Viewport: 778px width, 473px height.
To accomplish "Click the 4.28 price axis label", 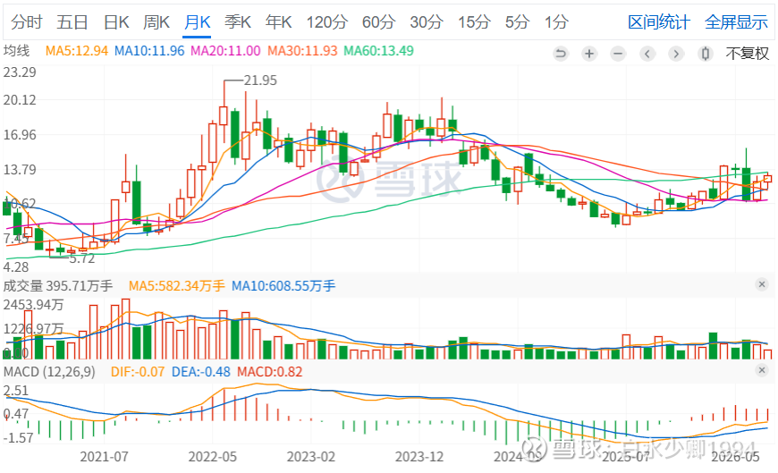I will [16, 267].
